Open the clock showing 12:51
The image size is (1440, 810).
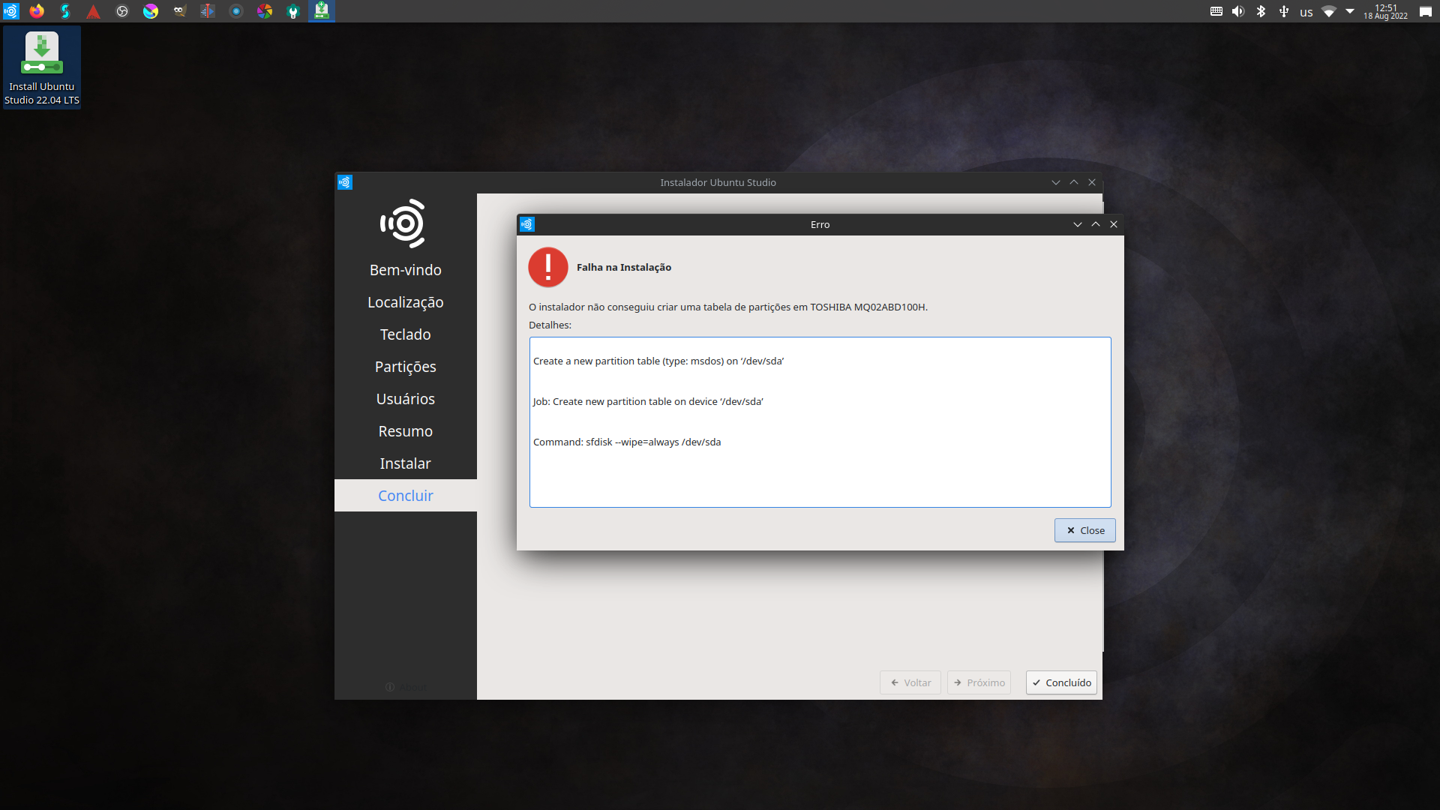[1385, 11]
